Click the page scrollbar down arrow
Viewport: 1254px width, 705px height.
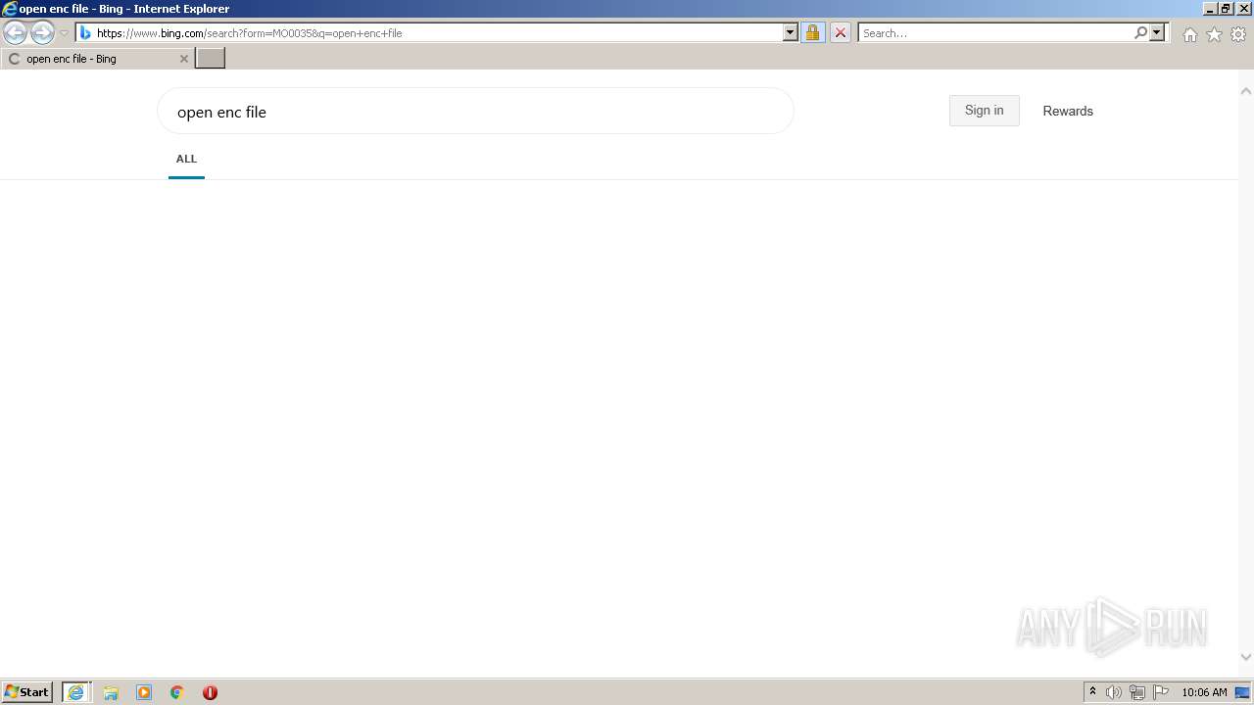pos(1246,657)
